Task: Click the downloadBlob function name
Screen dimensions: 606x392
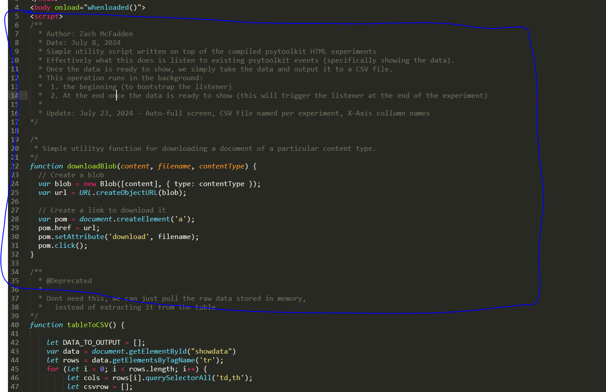Action: coord(92,166)
